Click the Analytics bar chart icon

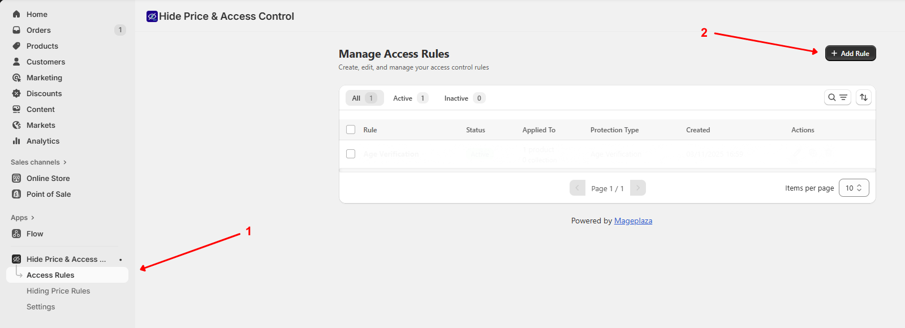click(16, 141)
